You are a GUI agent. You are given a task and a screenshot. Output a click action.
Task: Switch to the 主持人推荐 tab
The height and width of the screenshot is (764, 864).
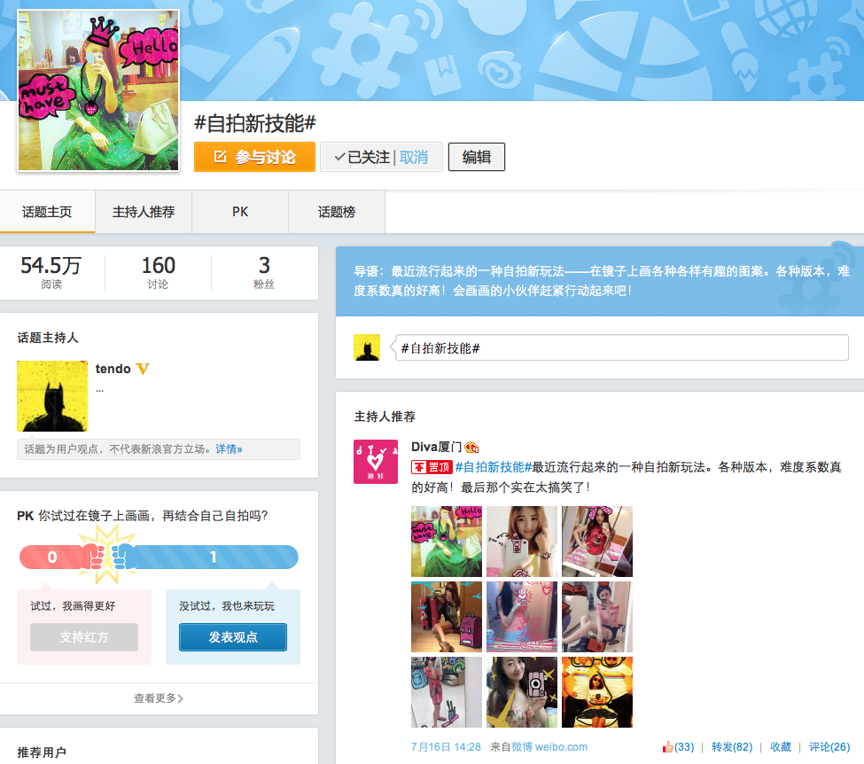coord(144,212)
